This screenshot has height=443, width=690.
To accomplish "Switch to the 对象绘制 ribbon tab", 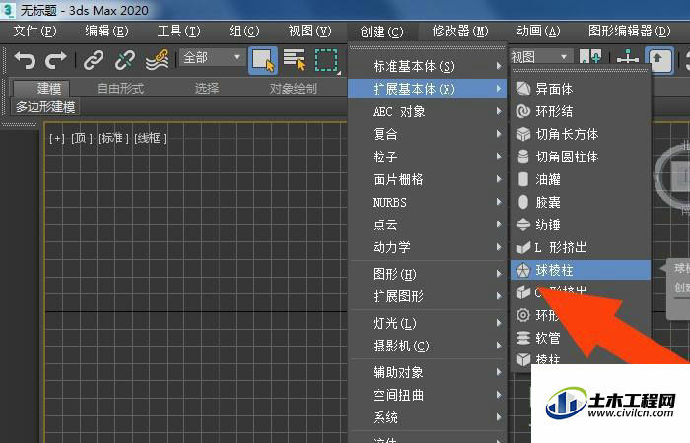I will click(x=293, y=89).
